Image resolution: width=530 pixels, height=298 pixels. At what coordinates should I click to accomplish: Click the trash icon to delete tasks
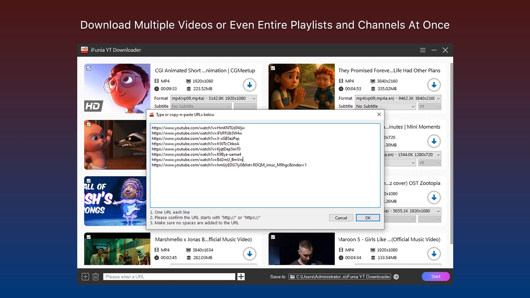pos(95,277)
